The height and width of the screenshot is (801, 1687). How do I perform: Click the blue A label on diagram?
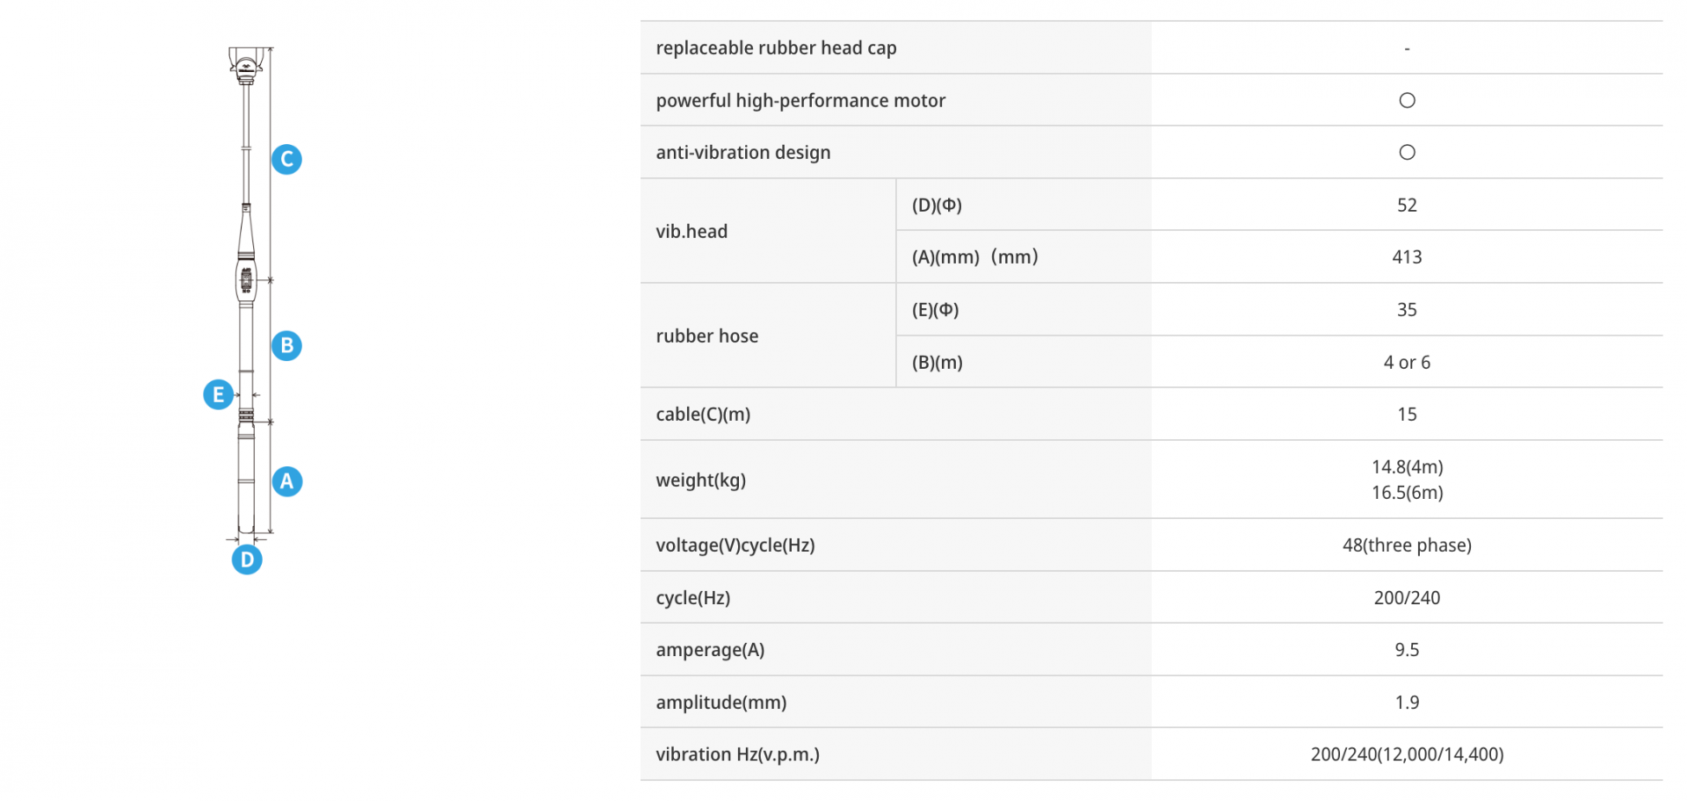coord(286,481)
